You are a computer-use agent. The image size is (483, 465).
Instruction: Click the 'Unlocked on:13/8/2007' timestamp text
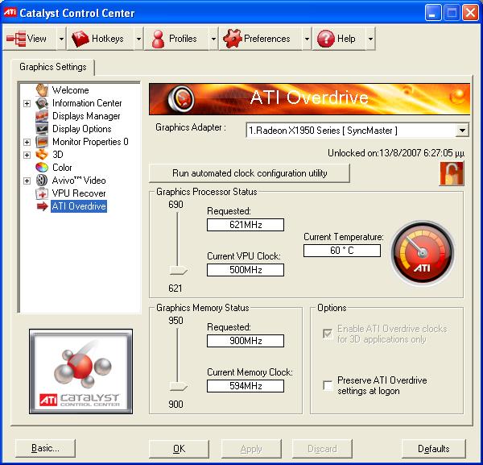(x=396, y=153)
